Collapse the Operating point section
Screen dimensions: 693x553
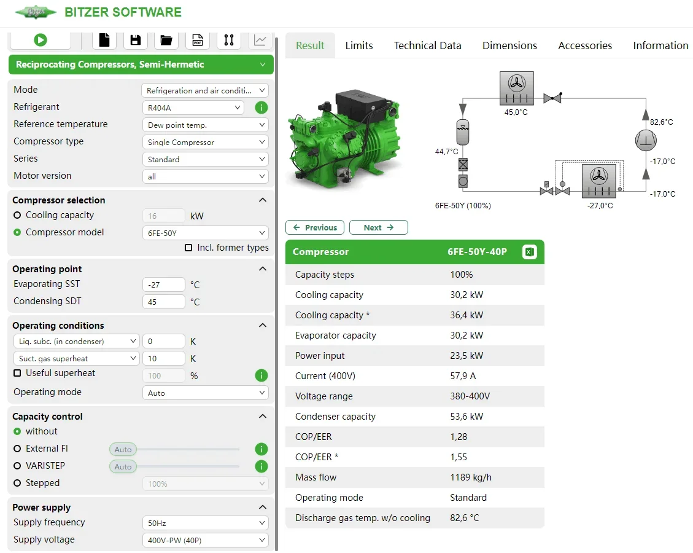(x=263, y=269)
